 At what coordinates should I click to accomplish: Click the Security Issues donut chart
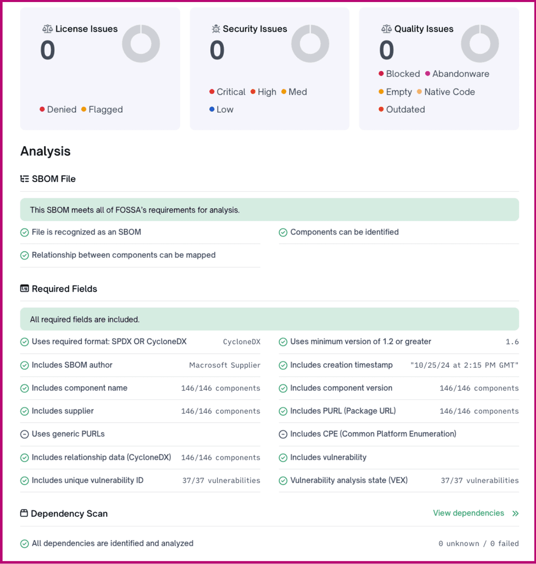[x=310, y=44]
